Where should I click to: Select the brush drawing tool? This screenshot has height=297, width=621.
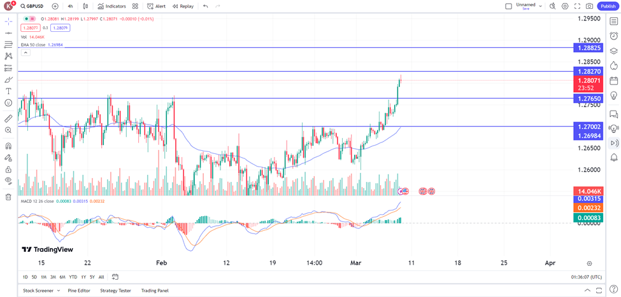[x=8, y=79]
